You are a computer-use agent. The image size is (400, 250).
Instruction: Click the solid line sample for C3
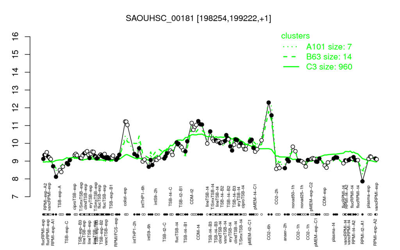point(291,67)
